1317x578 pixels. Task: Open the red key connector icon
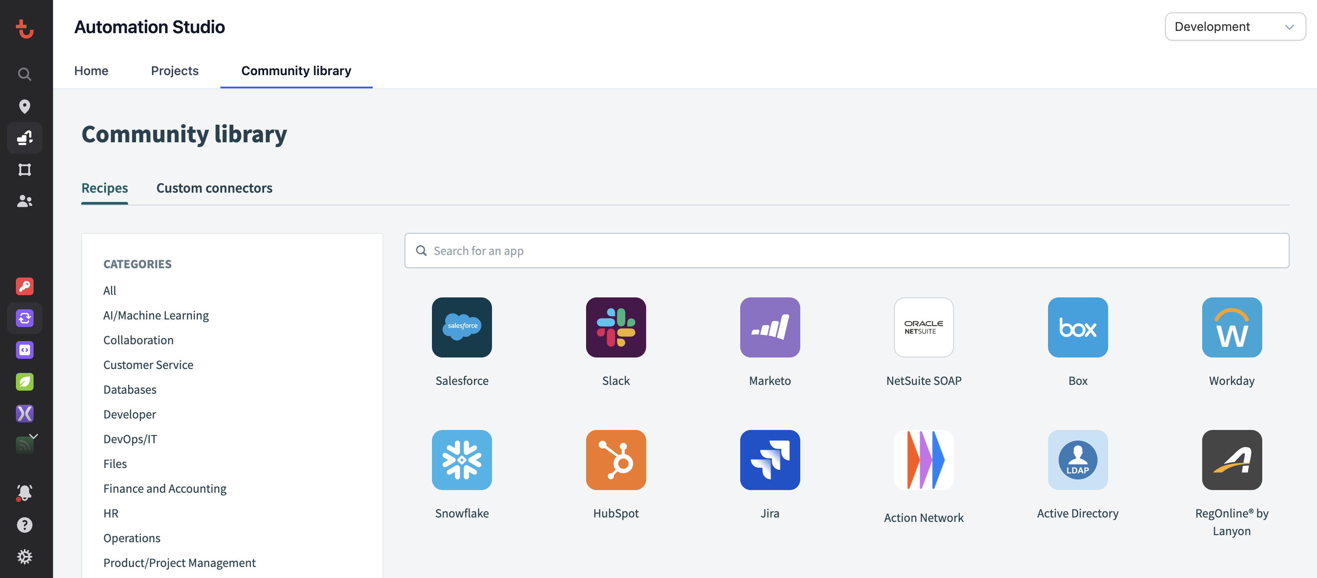coord(25,286)
